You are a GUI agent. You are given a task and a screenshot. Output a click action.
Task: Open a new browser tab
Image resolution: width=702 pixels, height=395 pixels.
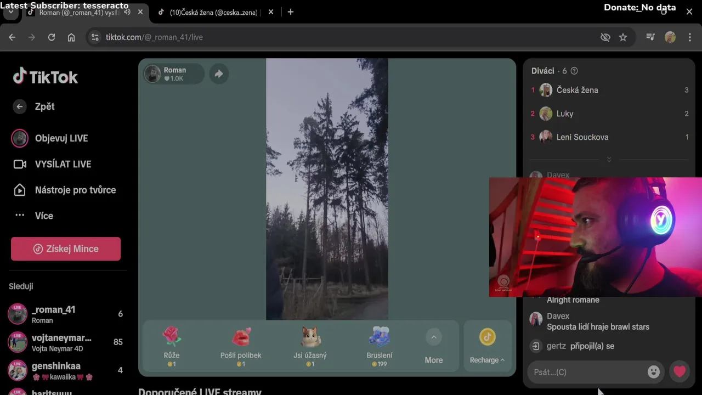pos(291,12)
